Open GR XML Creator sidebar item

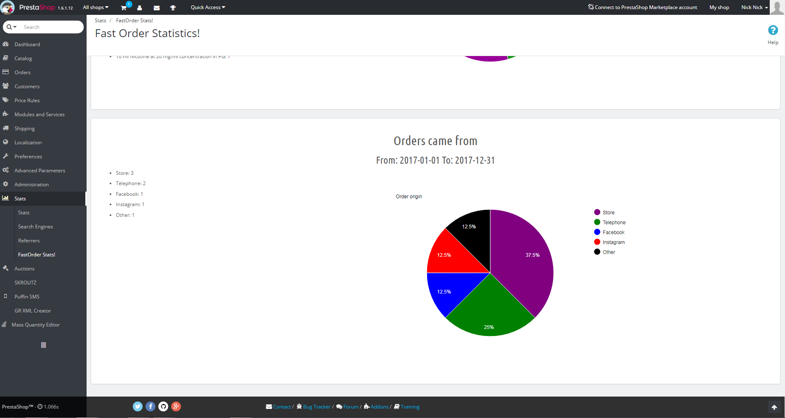click(x=33, y=310)
